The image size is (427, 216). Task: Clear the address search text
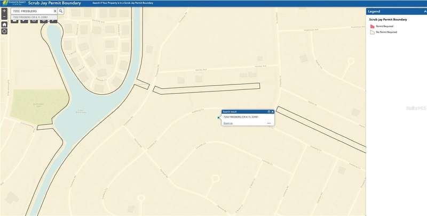pyautogui.click(x=54, y=11)
